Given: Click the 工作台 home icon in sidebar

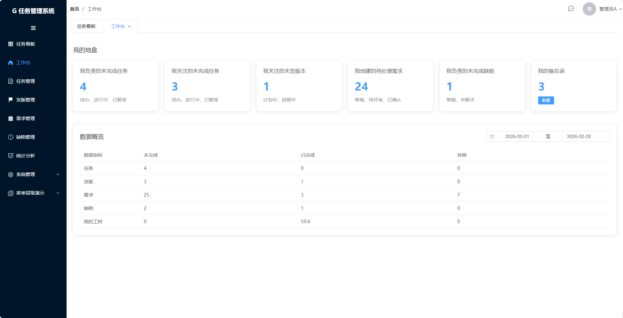Looking at the screenshot, I should click(x=11, y=63).
